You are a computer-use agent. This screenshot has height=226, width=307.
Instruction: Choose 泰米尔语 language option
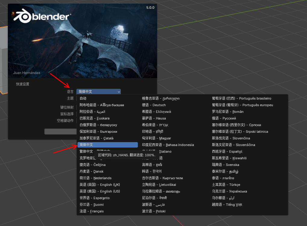[249, 171]
